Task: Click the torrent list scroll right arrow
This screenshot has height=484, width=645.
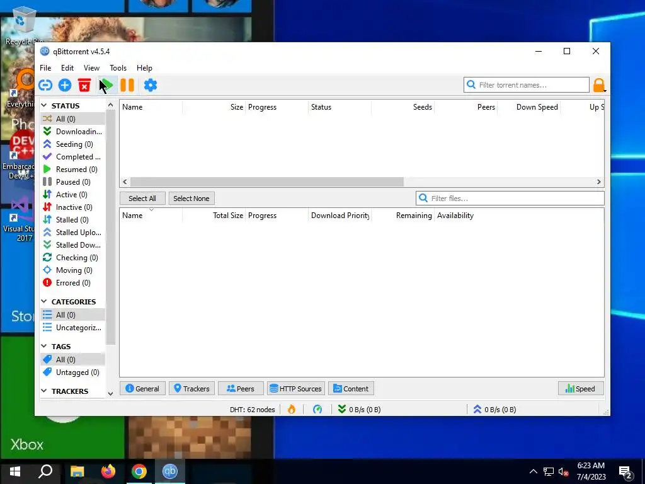Action: pos(599,182)
